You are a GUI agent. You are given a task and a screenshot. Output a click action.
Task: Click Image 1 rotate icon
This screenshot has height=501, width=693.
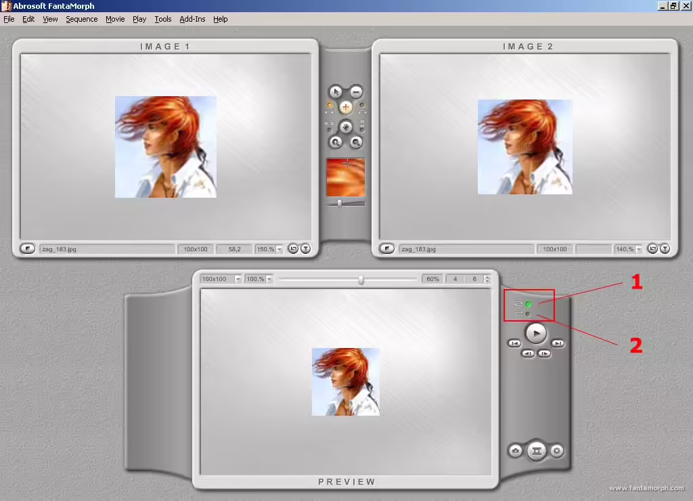point(292,249)
